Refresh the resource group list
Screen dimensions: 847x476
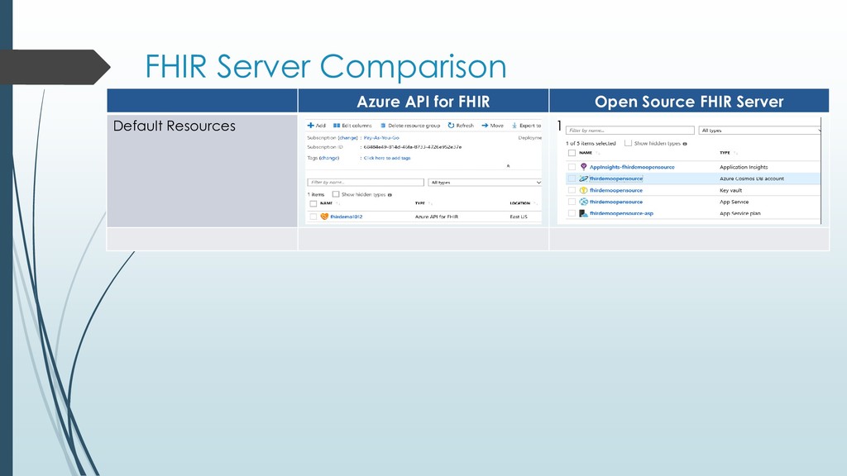point(460,126)
